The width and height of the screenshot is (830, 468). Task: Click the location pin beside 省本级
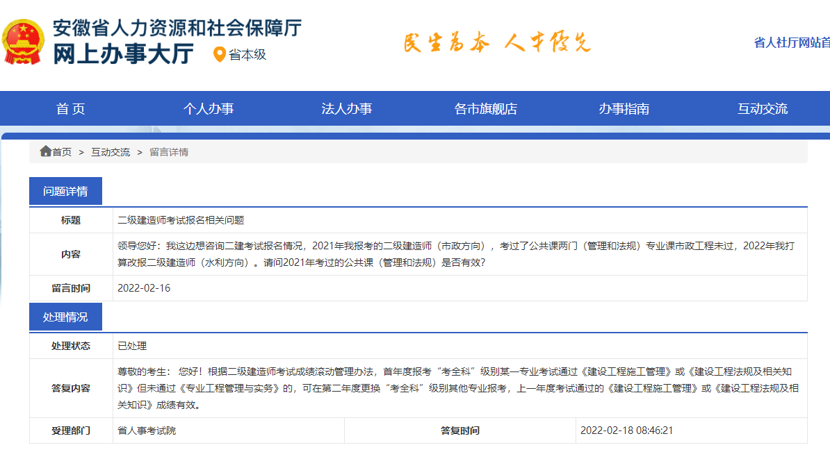pyautogui.click(x=219, y=52)
